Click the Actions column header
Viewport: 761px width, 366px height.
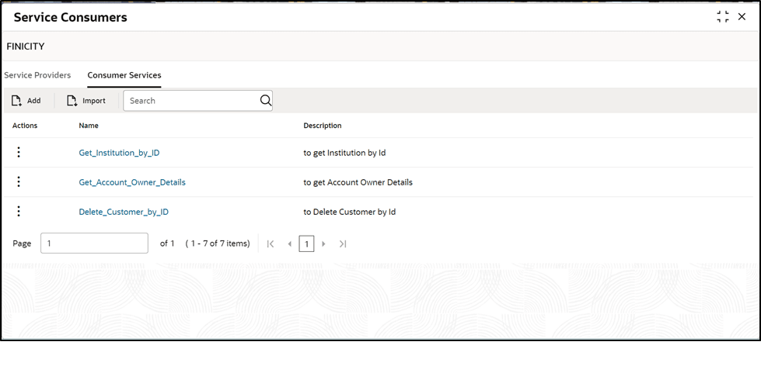click(25, 126)
